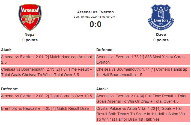The image size is (191, 125).
Task: Select player name Dave
Action: tap(161, 35)
